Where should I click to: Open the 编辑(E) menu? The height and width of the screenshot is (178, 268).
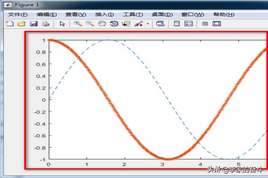(x=46, y=15)
